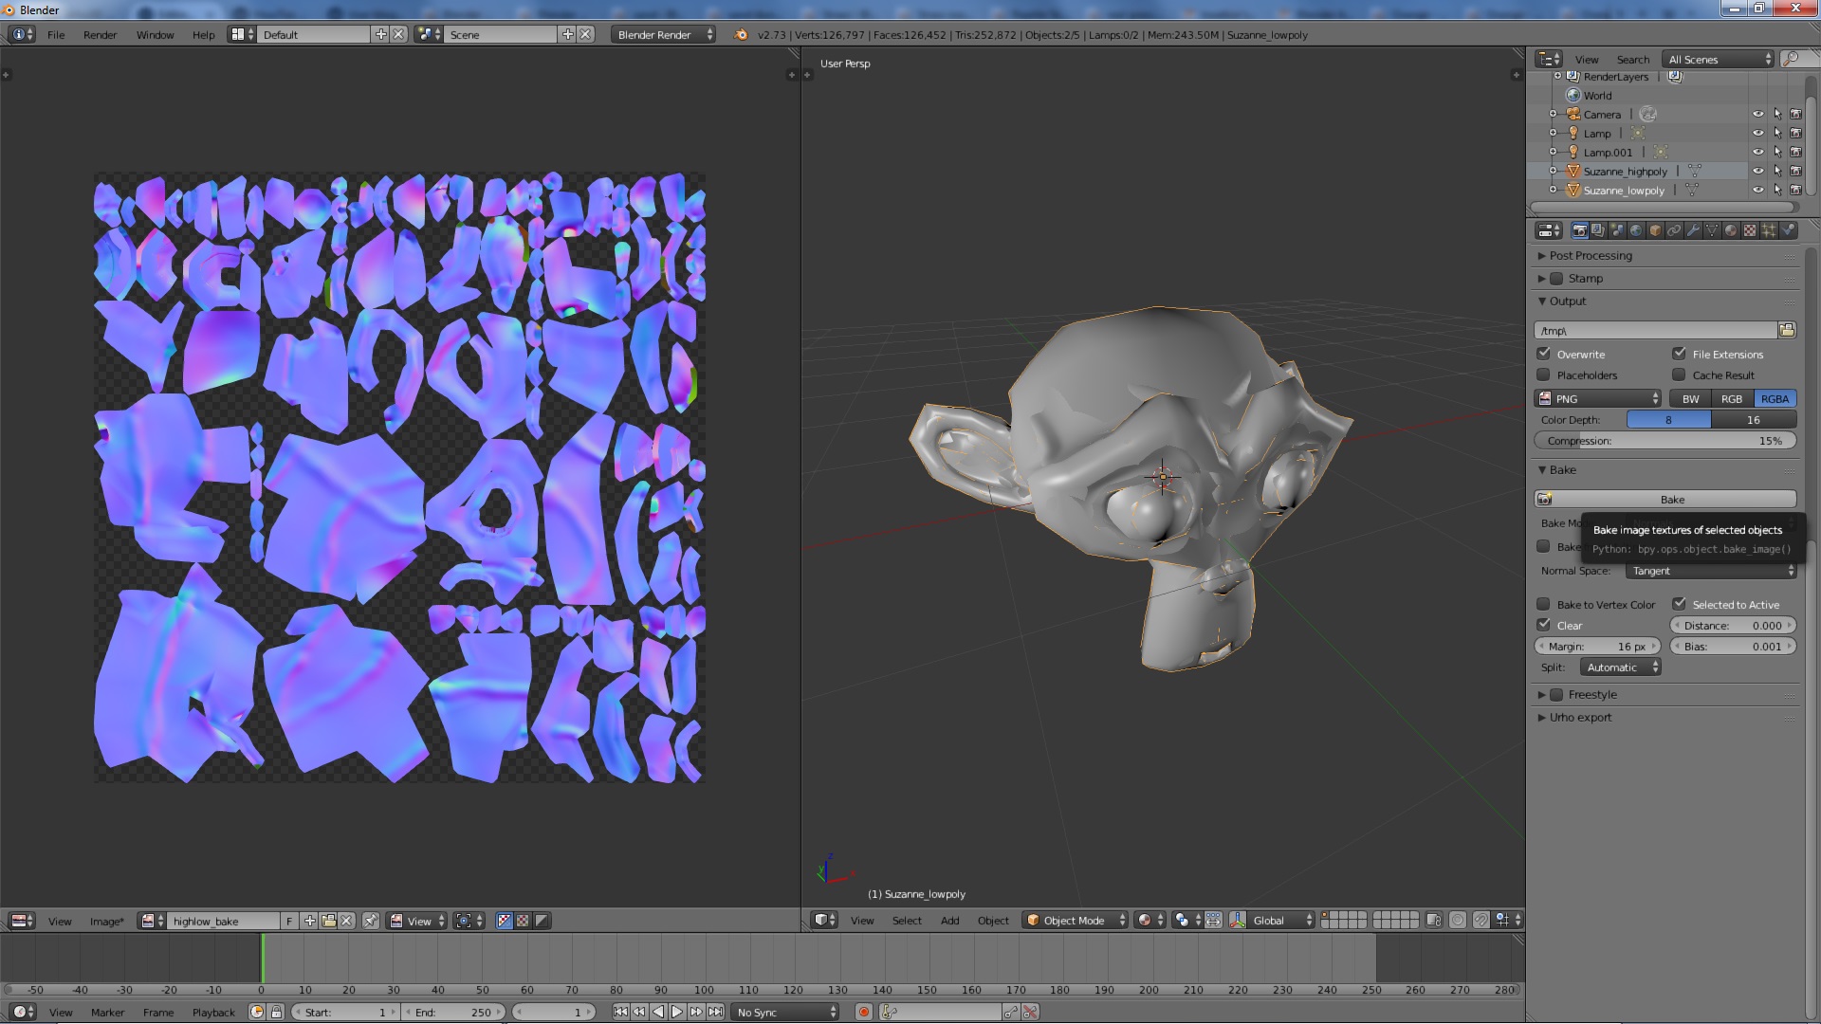This screenshot has width=1821, height=1024.
Task: Open the Object properties tab (cube icon)
Action: point(1655,230)
